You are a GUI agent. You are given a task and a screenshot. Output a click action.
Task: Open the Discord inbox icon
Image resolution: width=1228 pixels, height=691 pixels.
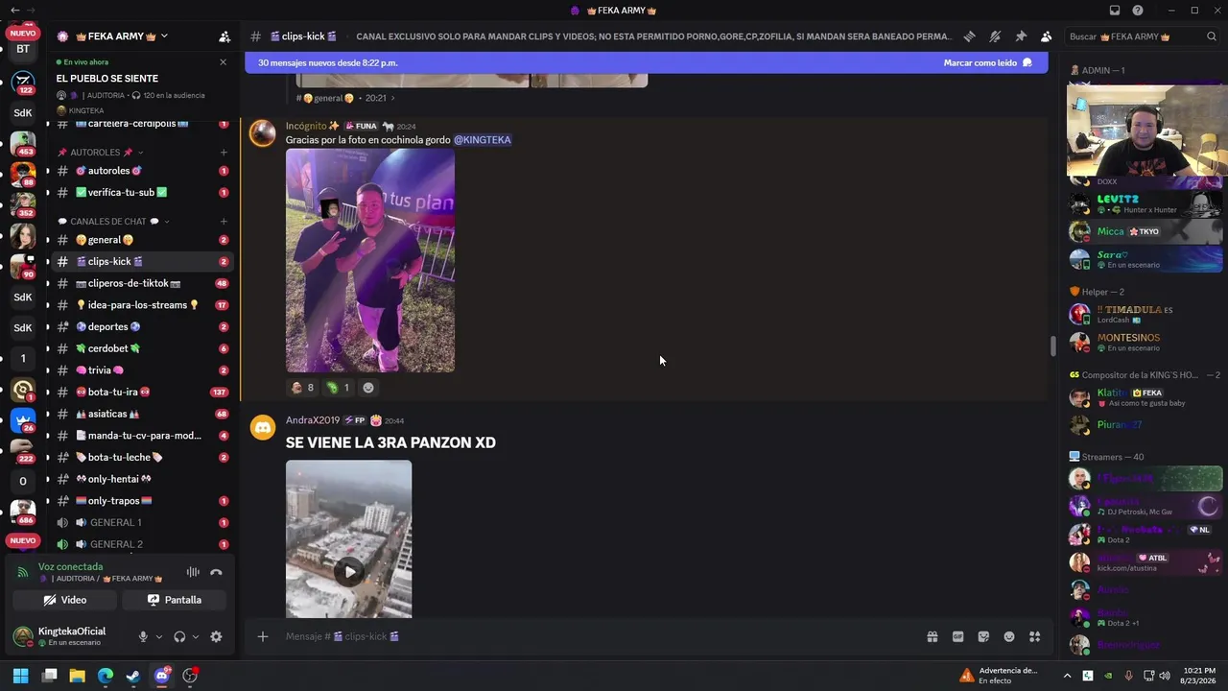[1115, 11]
